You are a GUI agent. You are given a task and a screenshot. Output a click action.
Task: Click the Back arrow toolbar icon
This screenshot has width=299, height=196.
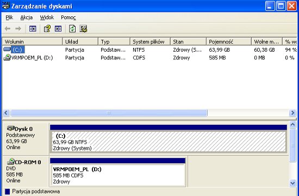point(8,29)
